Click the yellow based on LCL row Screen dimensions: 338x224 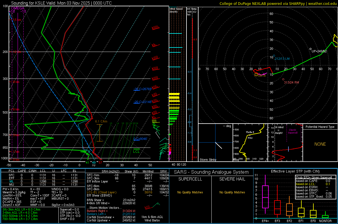pos(313,184)
